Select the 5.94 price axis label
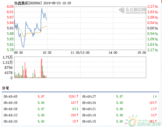 click(x=10, y=23)
